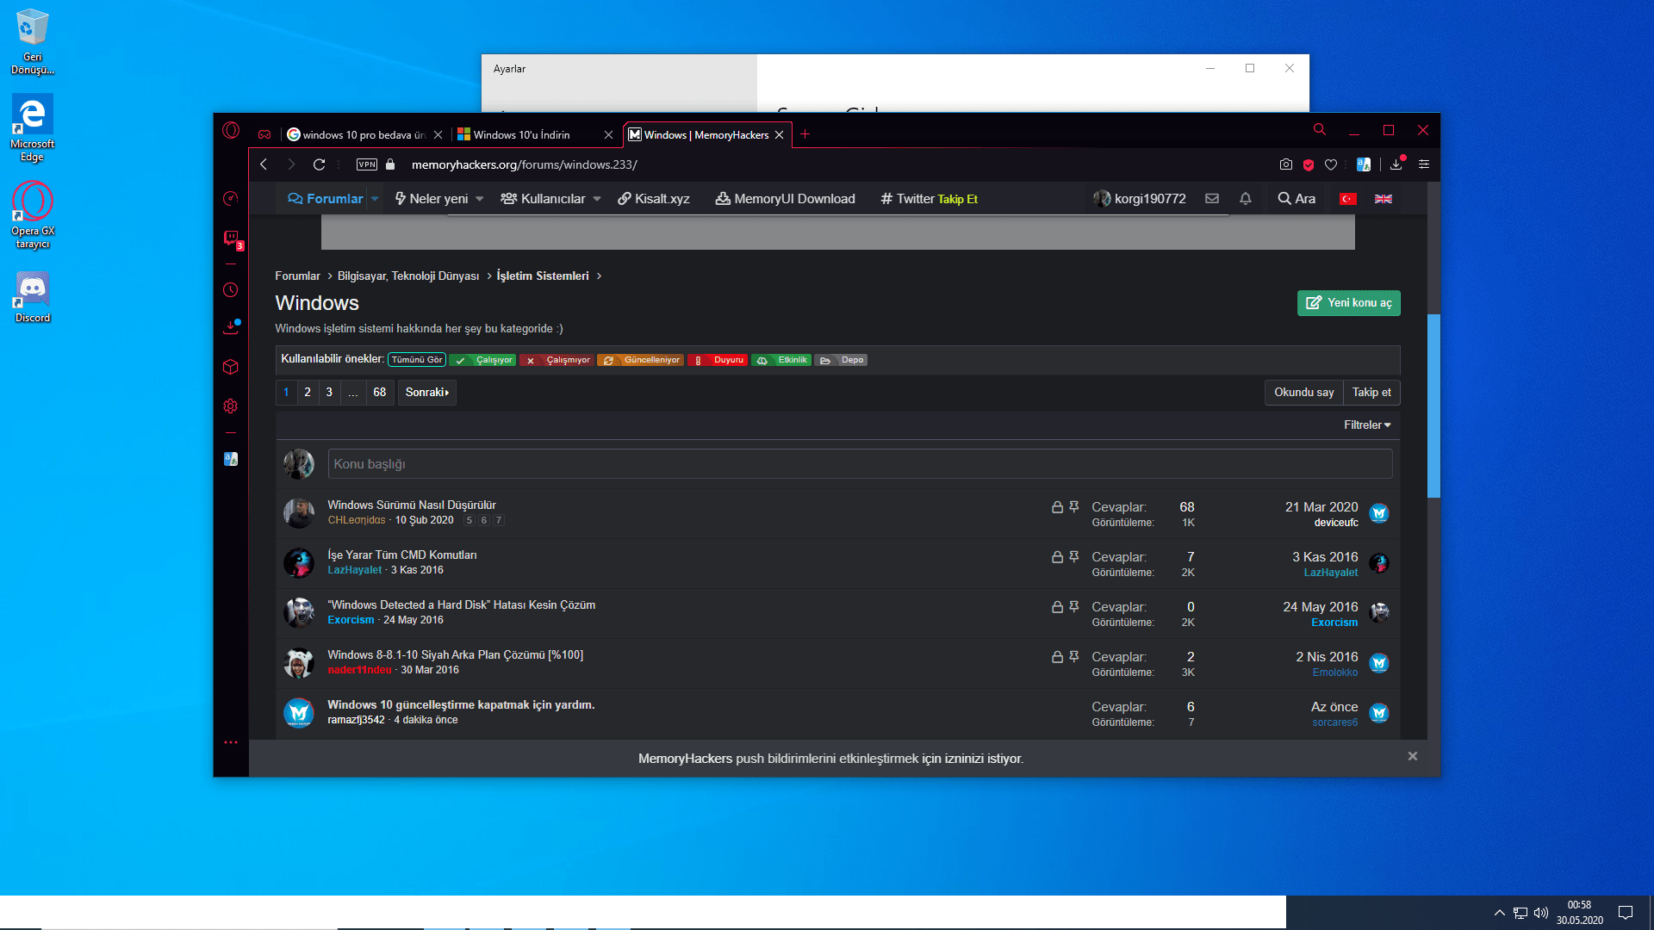Bookmark the page with the heart icon
Image resolution: width=1654 pixels, height=930 pixels.
[x=1331, y=164]
